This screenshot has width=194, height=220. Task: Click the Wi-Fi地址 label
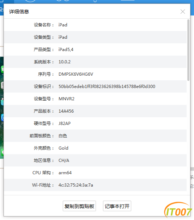[x=43, y=185]
